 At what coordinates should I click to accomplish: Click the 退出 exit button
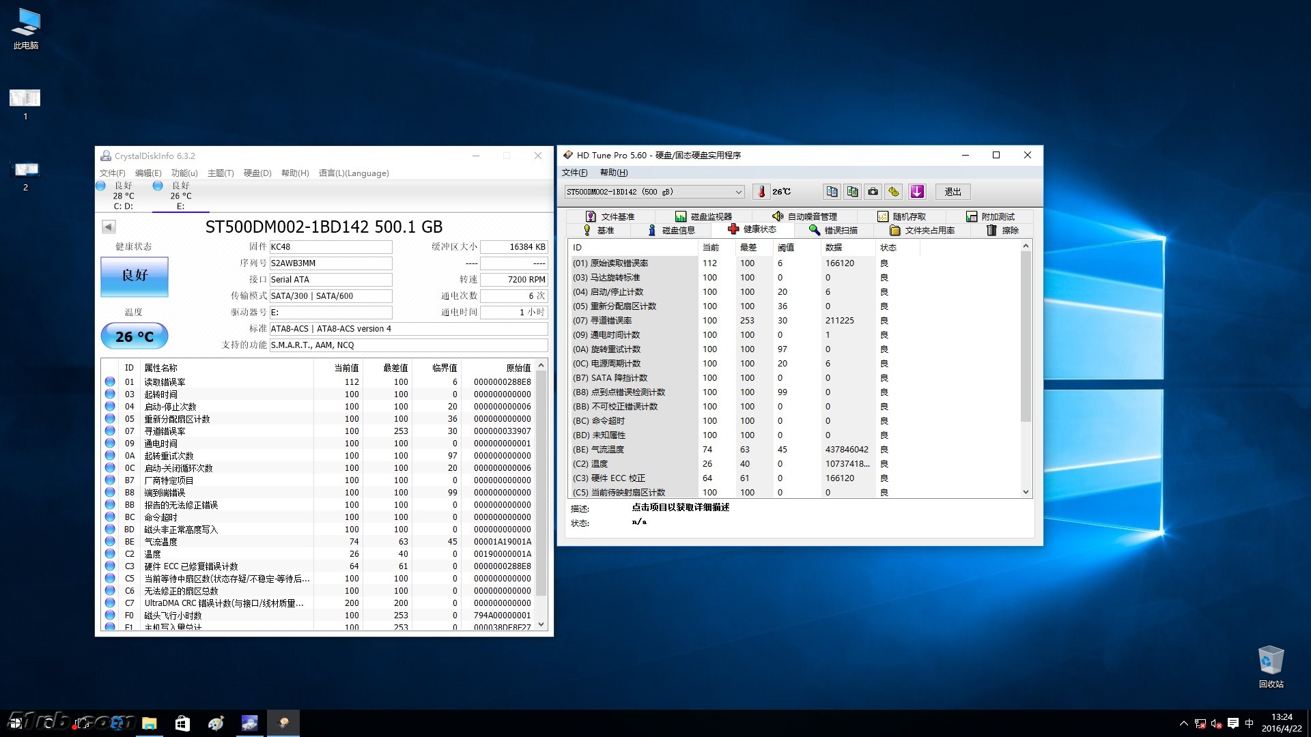[x=953, y=192]
